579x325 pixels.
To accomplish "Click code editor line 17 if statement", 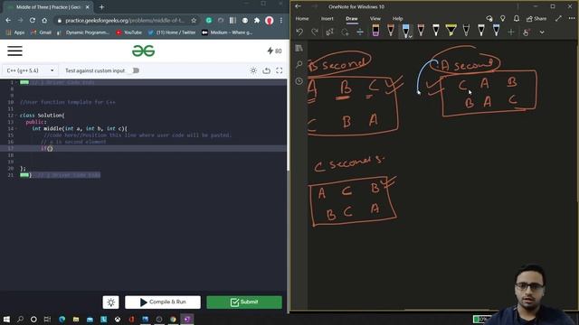I will pos(46,148).
